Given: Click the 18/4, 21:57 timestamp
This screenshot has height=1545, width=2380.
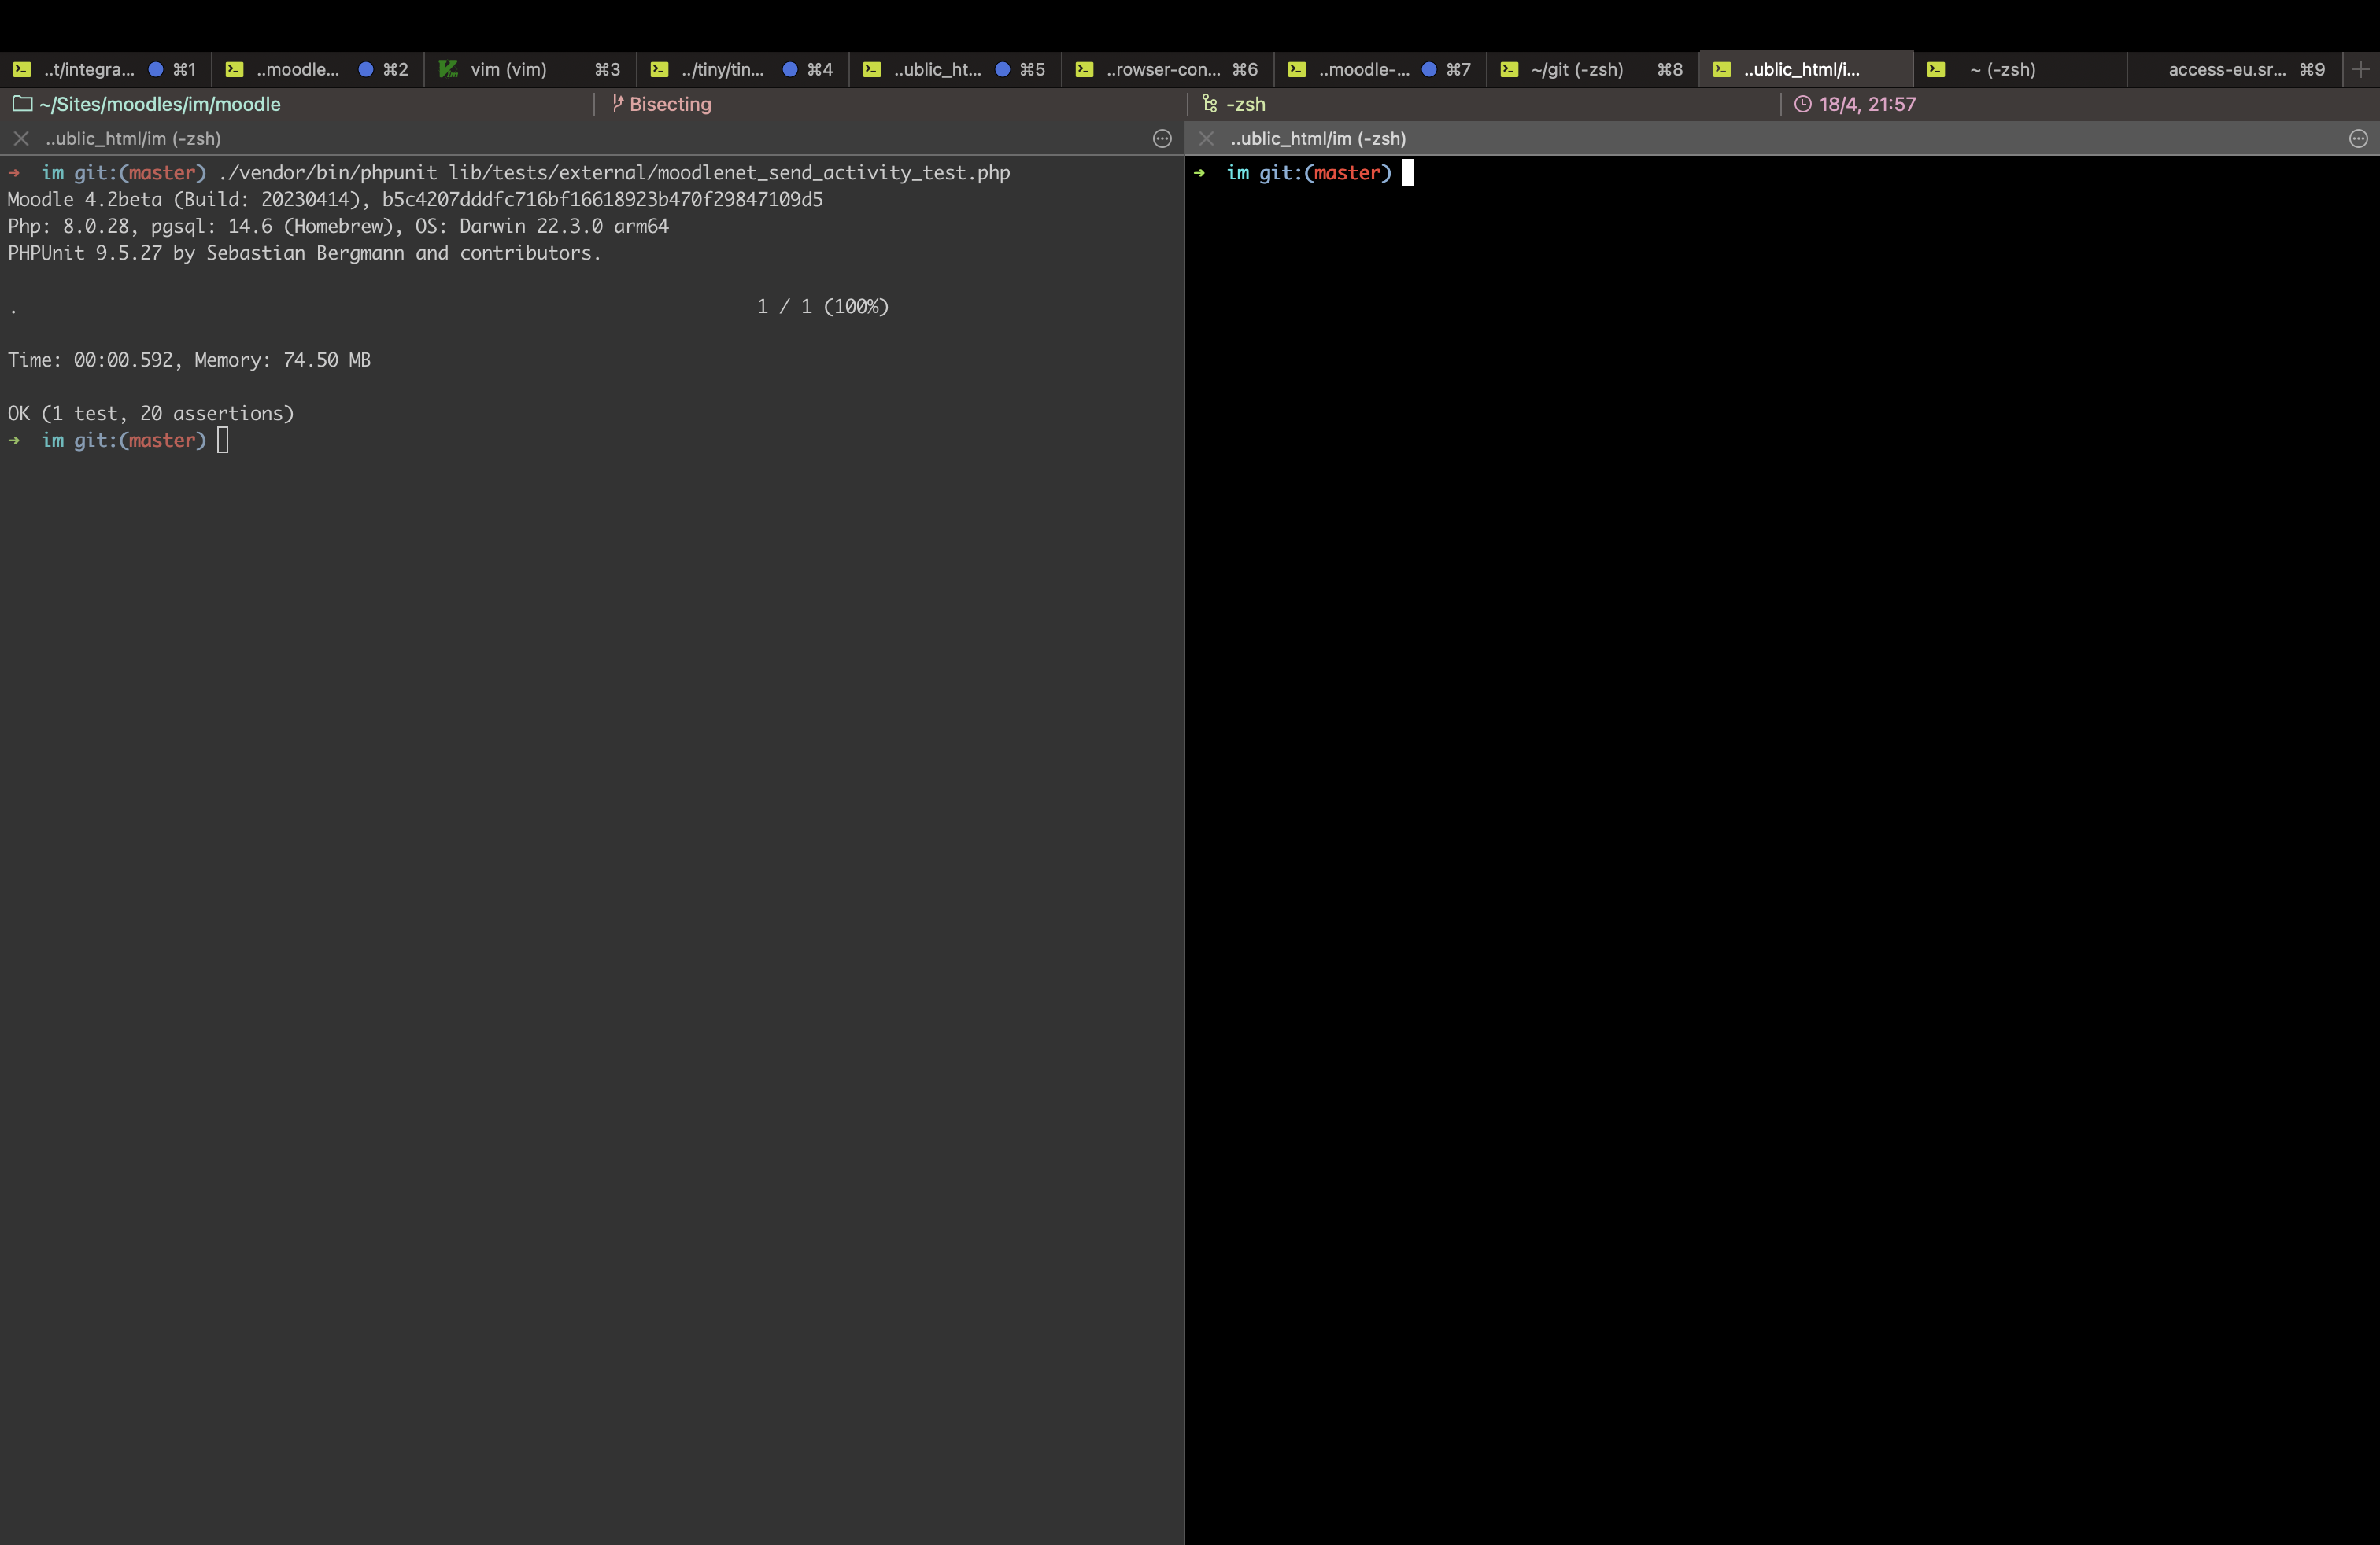Looking at the screenshot, I should (x=1868, y=104).
